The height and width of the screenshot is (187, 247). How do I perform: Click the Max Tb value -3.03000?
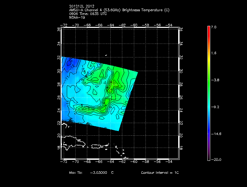[98, 173]
